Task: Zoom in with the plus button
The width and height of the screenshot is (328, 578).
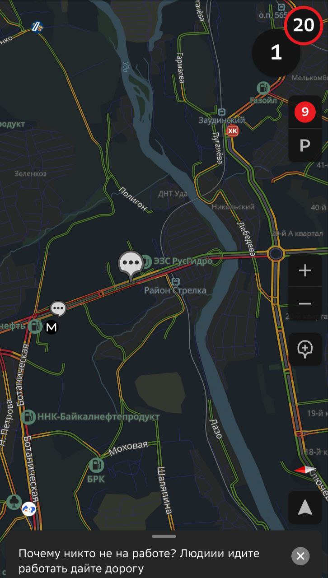Action: click(x=305, y=270)
